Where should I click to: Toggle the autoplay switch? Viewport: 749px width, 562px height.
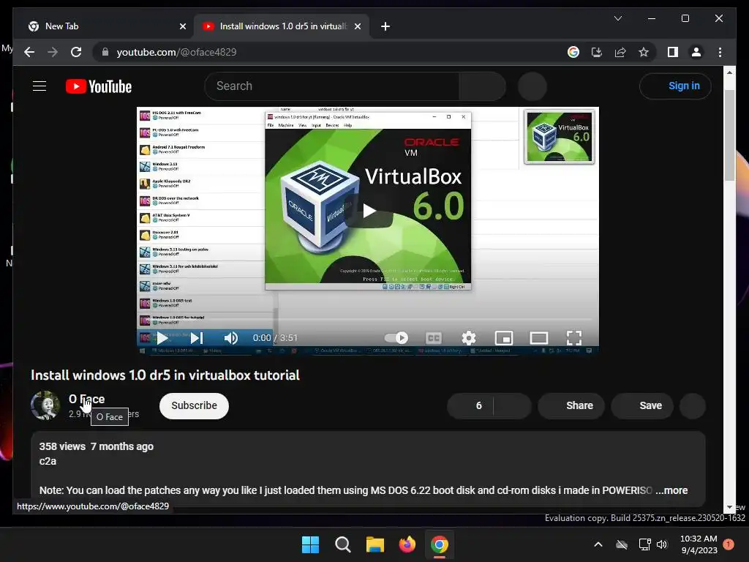tap(396, 338)
